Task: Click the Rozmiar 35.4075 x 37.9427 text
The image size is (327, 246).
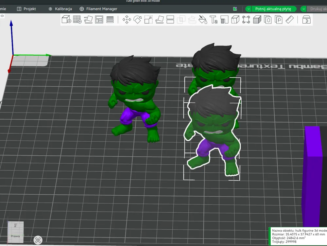Action: [299, 234]
